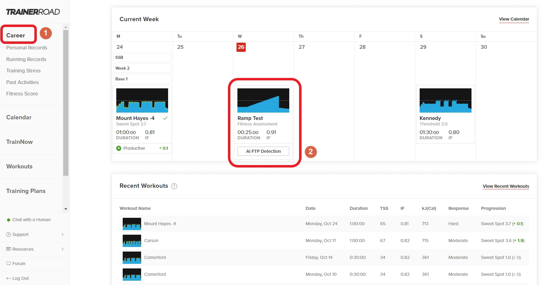Click the Support question mark icon

[9, 234]
